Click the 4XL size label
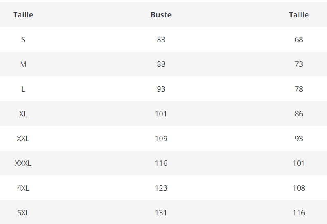The height and width of the screenshot is (224, 327). pos(23,188)
